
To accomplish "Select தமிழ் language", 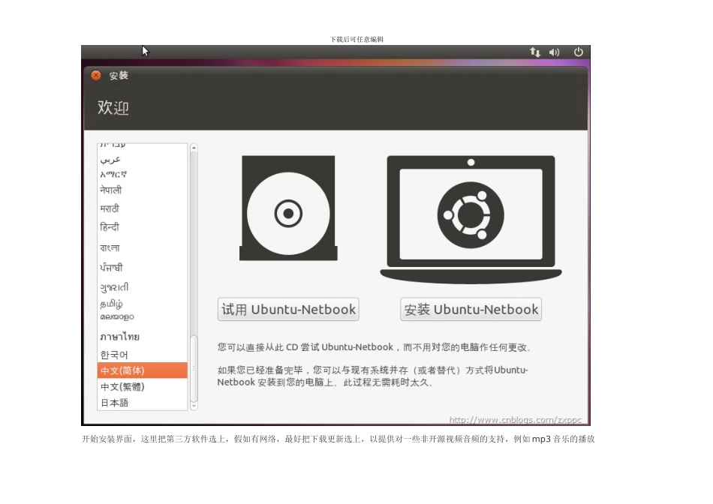I will 143,304.
